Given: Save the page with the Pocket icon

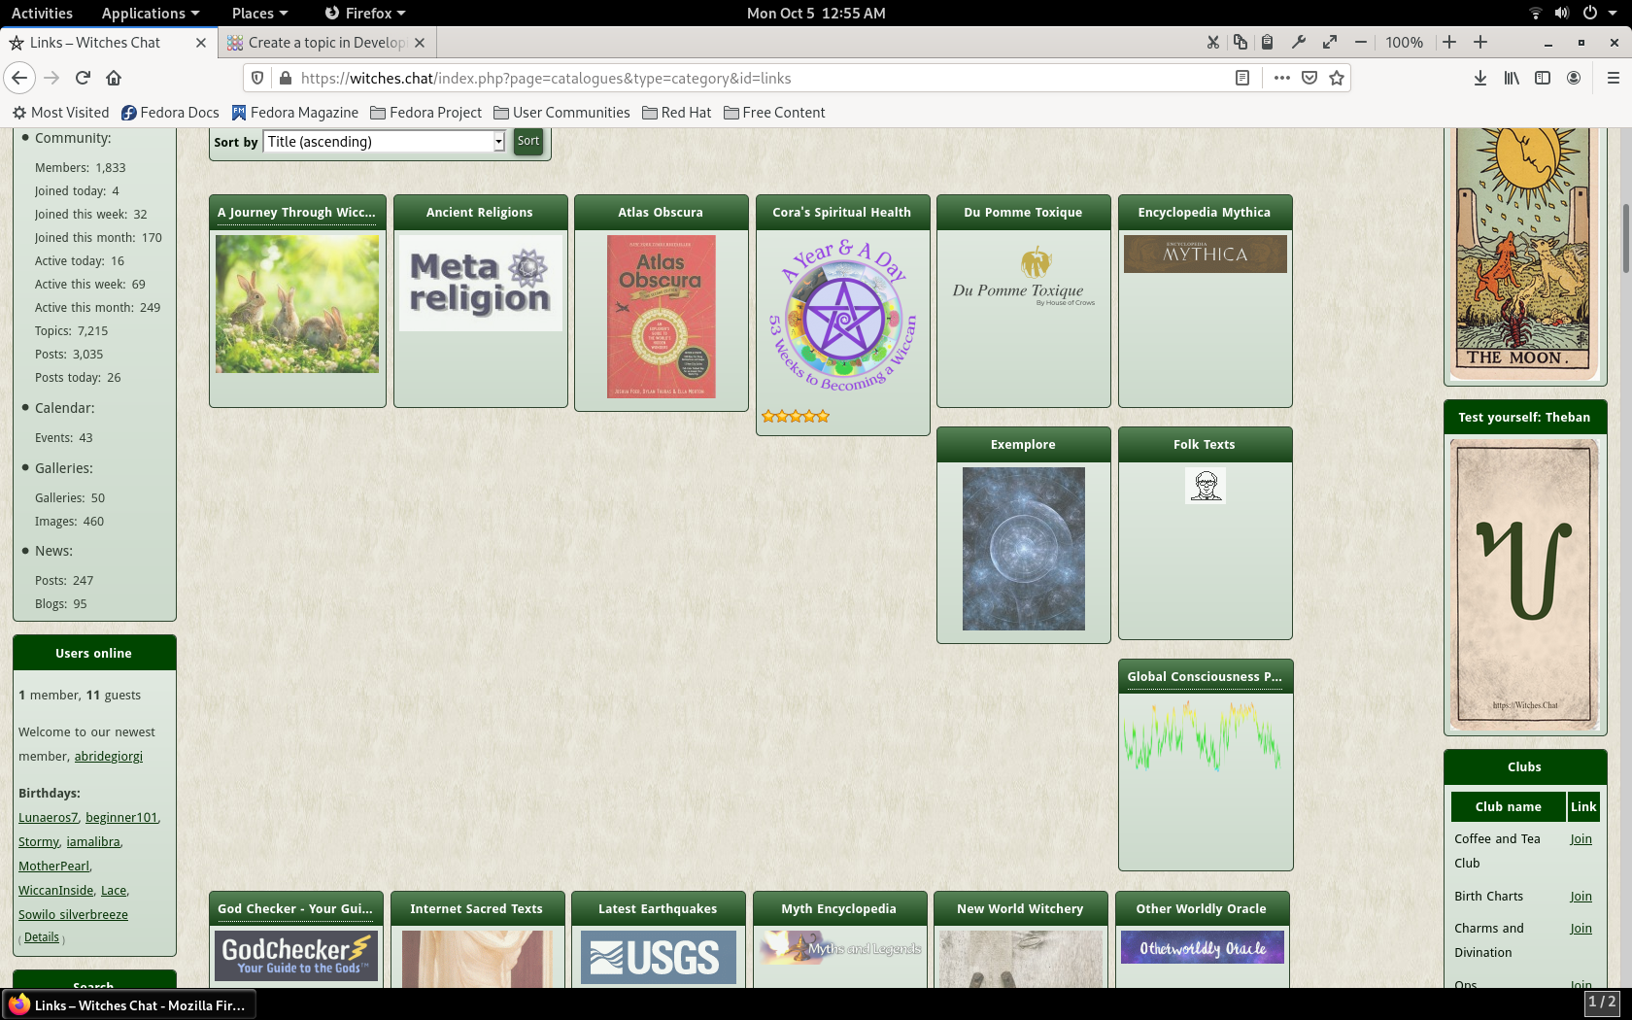Looking at the screenshot, I should pyautogui.click(x=1309, y=79).
